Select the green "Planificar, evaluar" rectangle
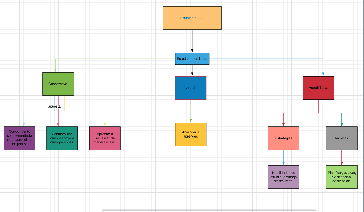 click(x=341, y=177)
